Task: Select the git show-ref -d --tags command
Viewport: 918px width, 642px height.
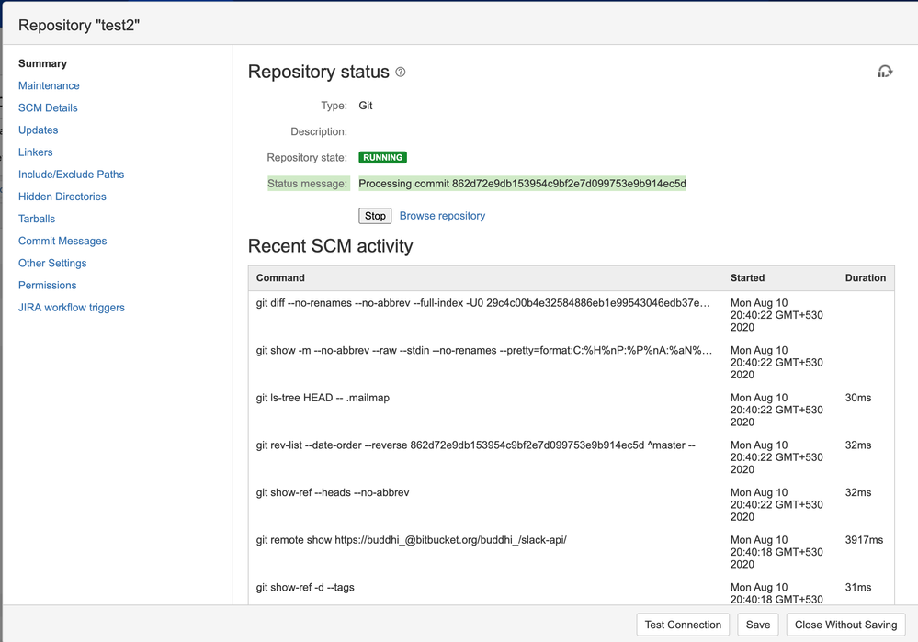Action: [305, 588]
